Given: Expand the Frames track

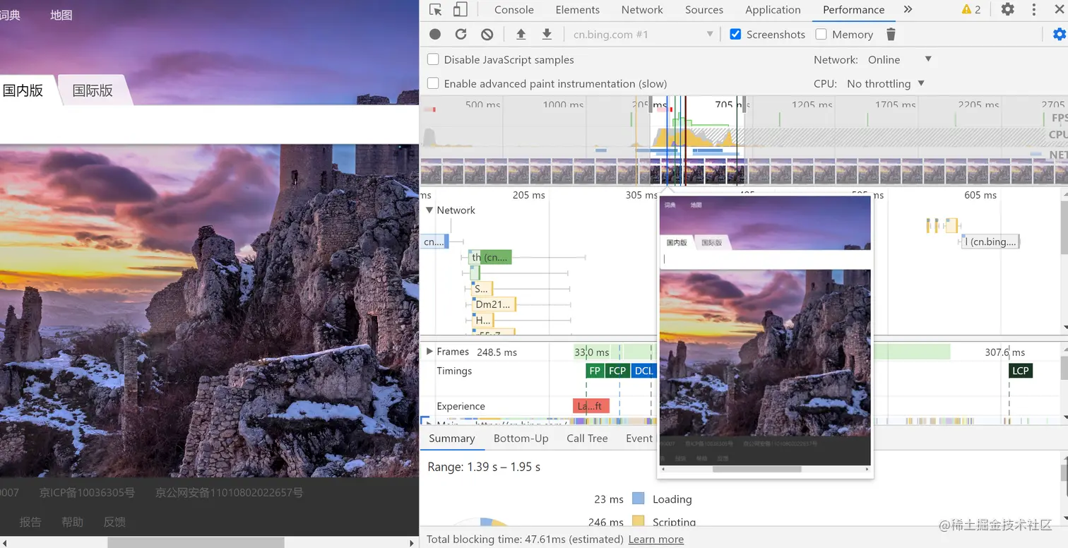Looking at the screenshot, I should [x=429, y=351].
